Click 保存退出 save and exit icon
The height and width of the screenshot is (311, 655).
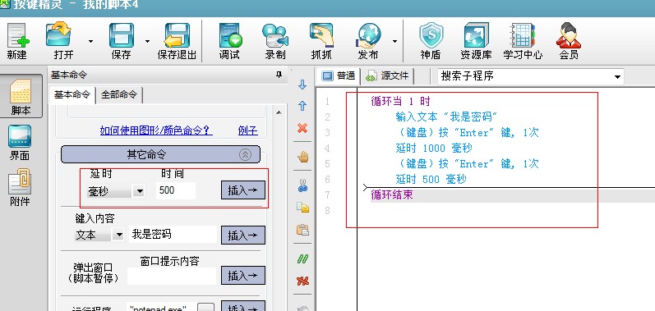pos(177,40)
